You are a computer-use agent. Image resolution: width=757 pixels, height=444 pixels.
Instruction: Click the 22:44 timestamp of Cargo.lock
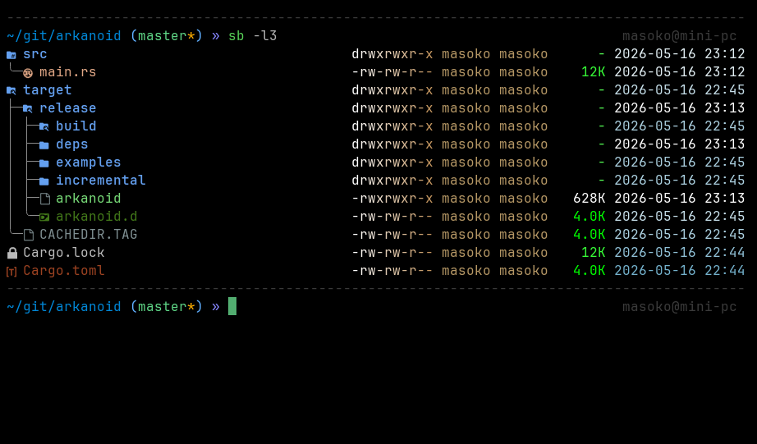[725, 253]
